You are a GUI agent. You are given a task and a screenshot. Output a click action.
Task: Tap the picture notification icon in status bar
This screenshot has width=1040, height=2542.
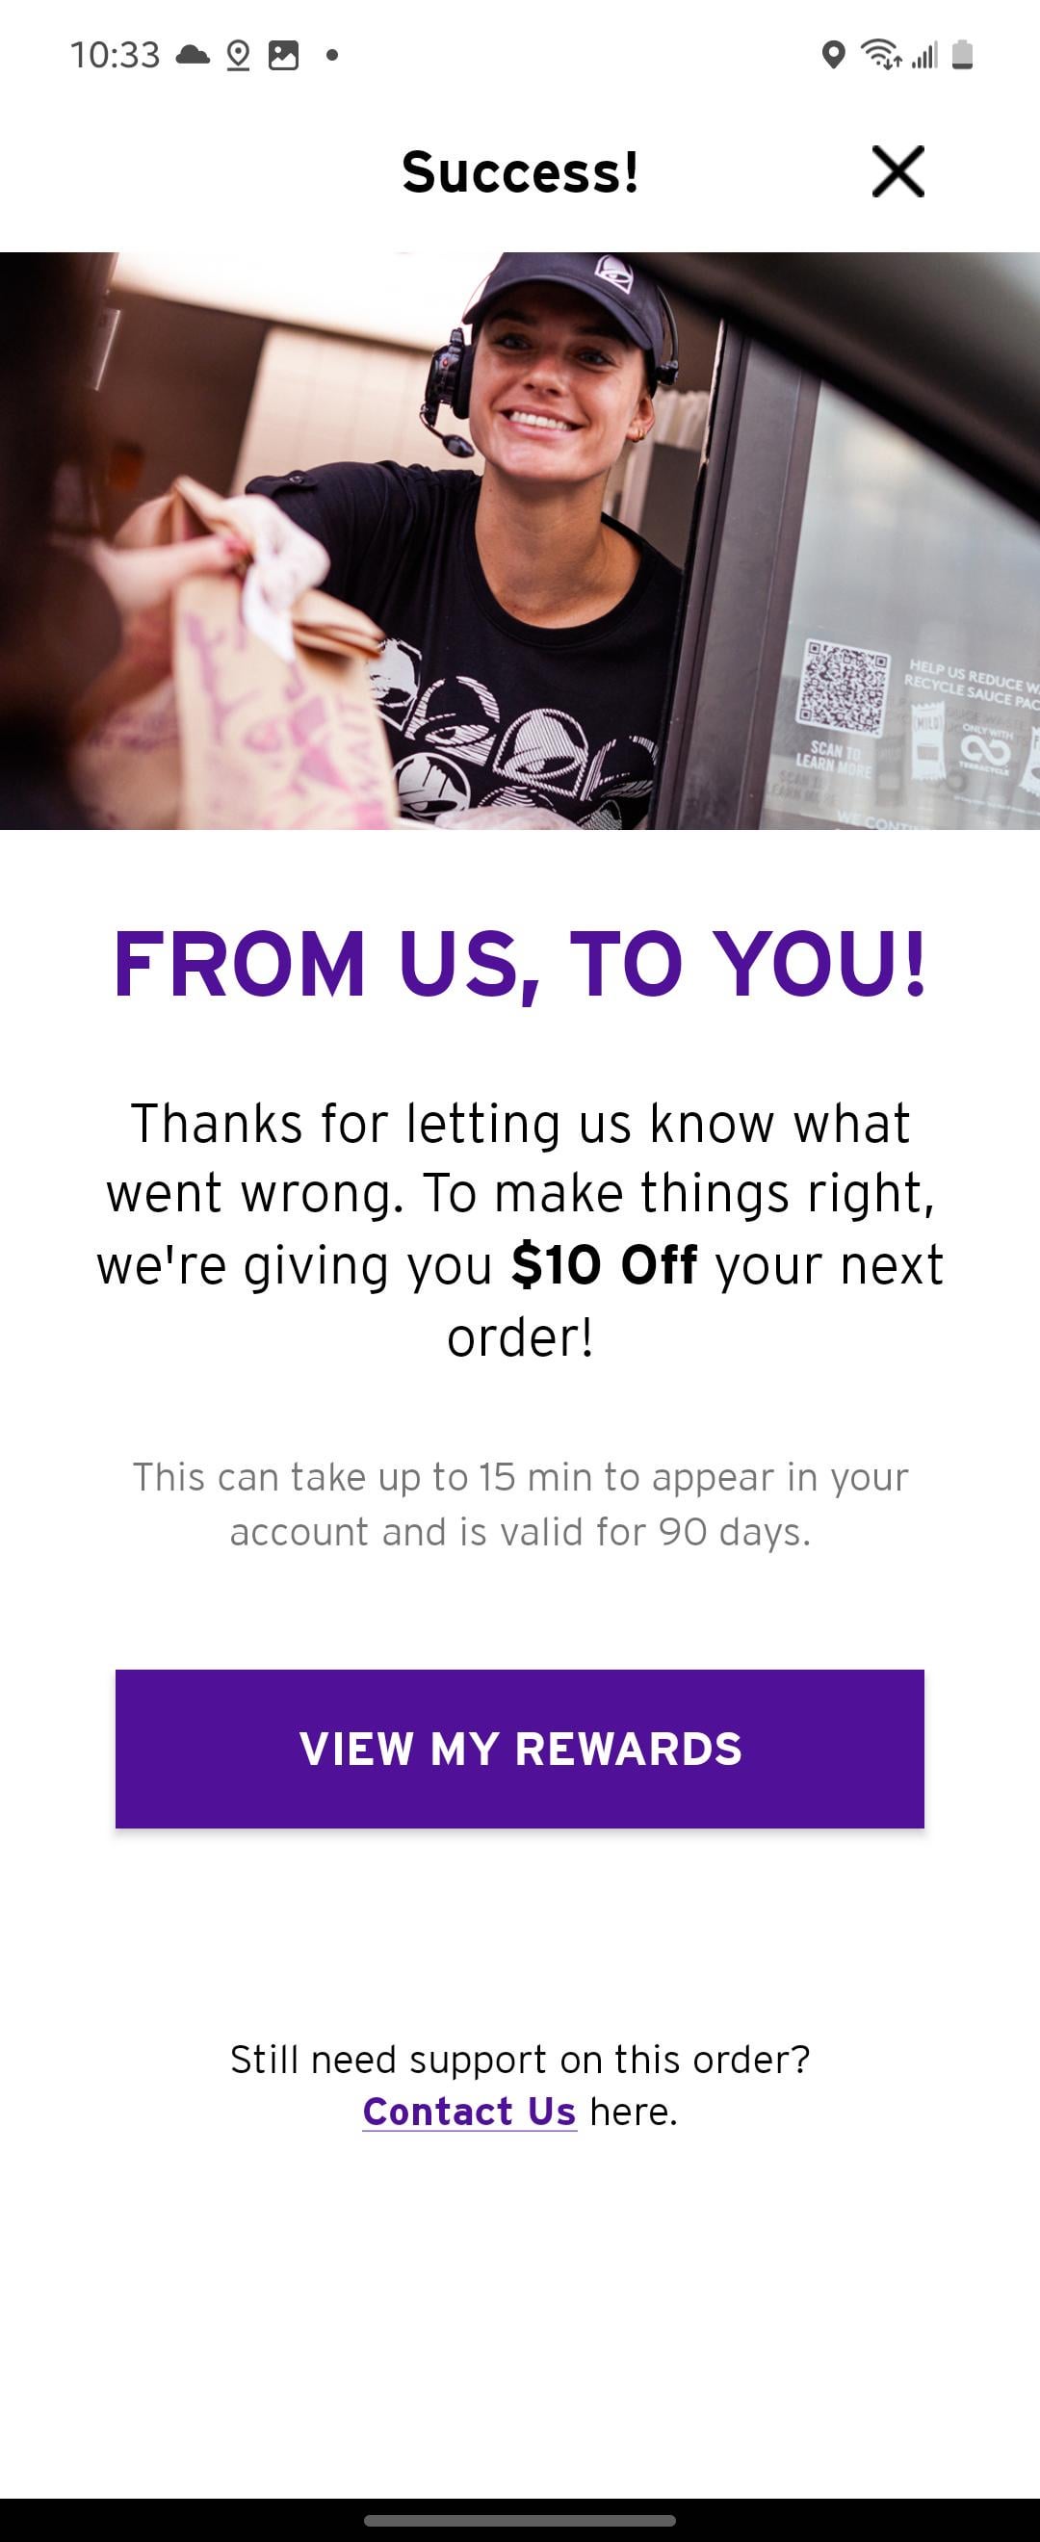click(x=283, y=55)
